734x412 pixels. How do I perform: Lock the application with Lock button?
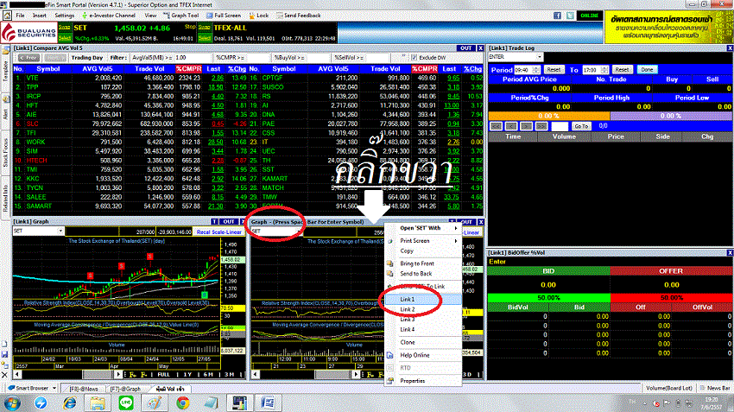click(x=259, y=16)
